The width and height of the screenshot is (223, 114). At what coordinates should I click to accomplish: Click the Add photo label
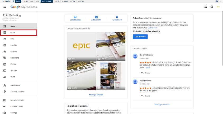(96, 20)
